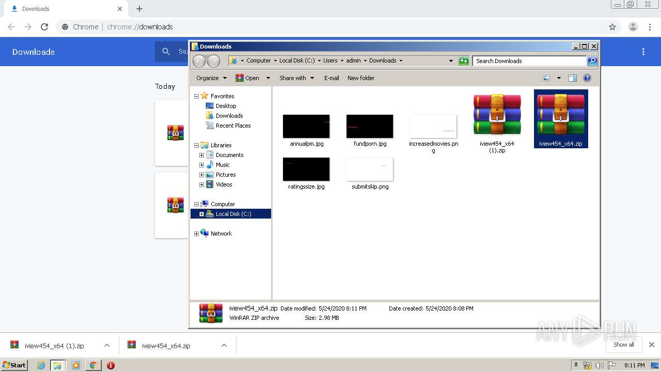Click Show all downloads button

click(x=624, y=345)
